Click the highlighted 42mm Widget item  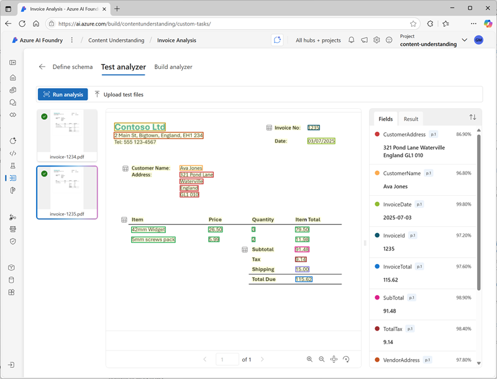[x=148, y=229]
